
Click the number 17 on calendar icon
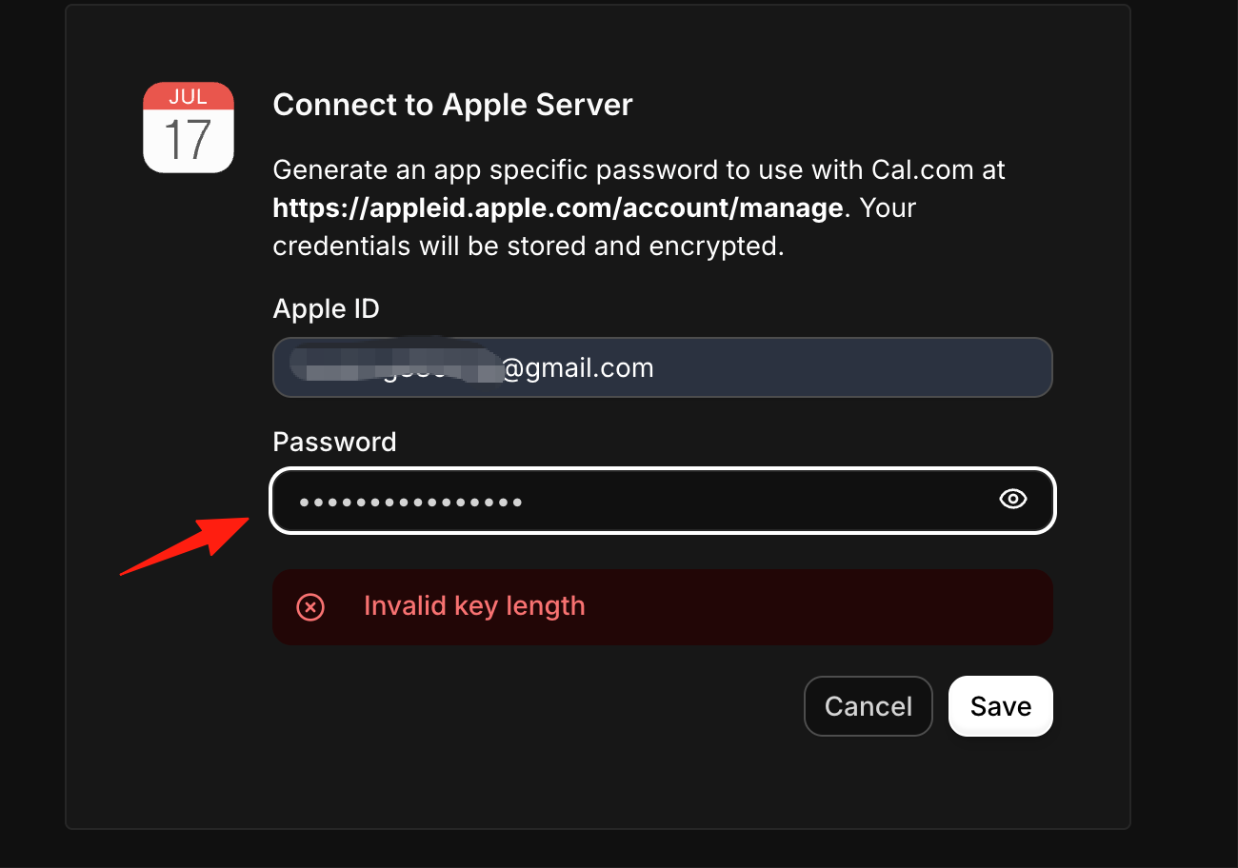click(188, 141)
